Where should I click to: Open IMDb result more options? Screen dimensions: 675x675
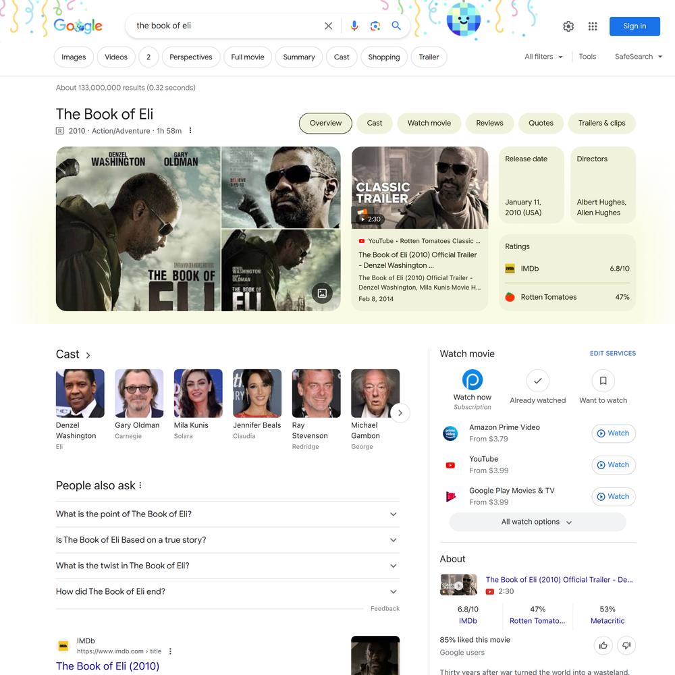click(x=170, y=651)
